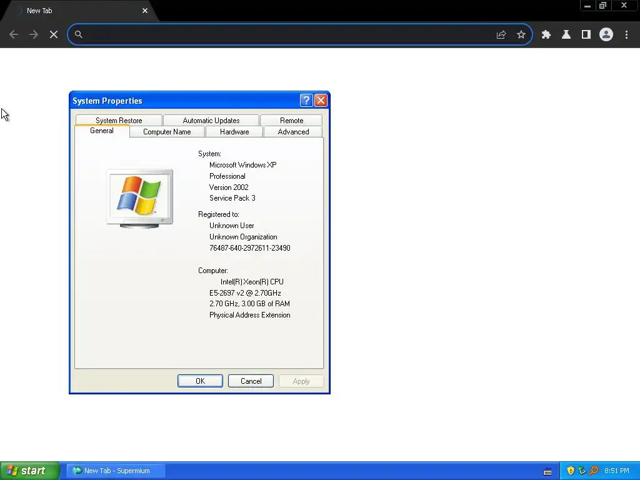Click the Cancel button
This screenshot has height=480, width=640.
pos(251,381)
